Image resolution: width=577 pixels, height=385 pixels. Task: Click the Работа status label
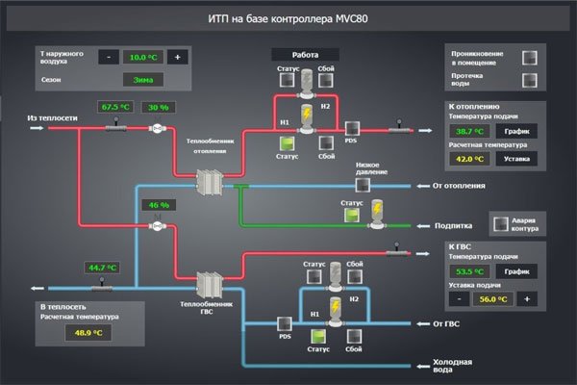click(305, 55)
